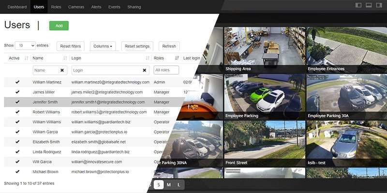387x193 pixels.
Task: Go to the Alerts tab
Action: pos(96,7)
